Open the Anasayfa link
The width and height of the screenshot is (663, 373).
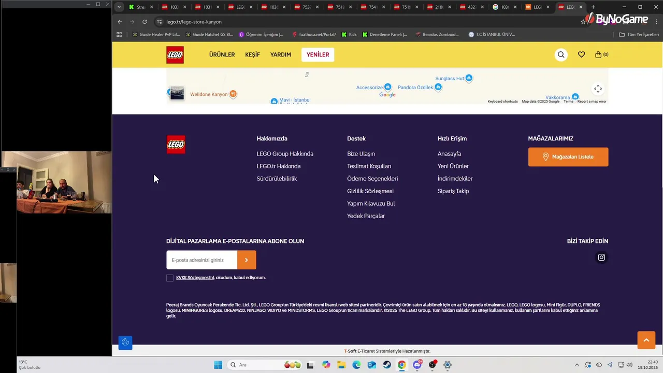click(x=449, y=154)
